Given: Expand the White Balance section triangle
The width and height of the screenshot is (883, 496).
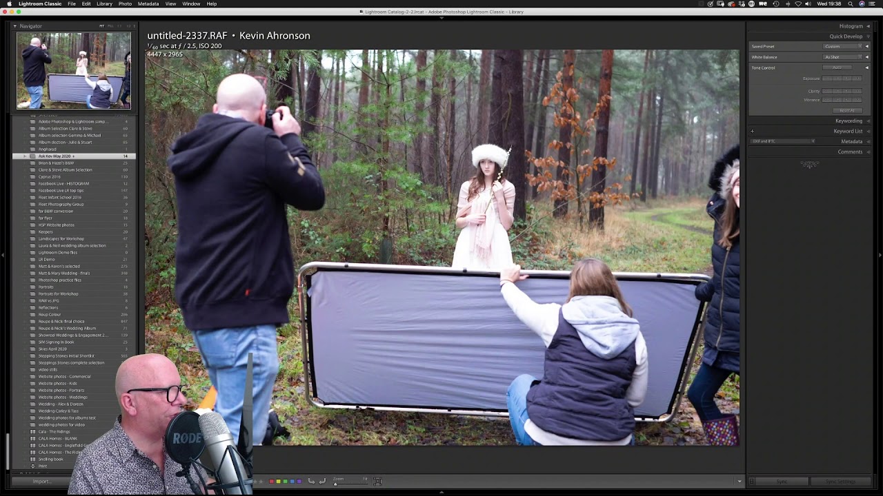Looking at the screenshot, I should (867, 57).
